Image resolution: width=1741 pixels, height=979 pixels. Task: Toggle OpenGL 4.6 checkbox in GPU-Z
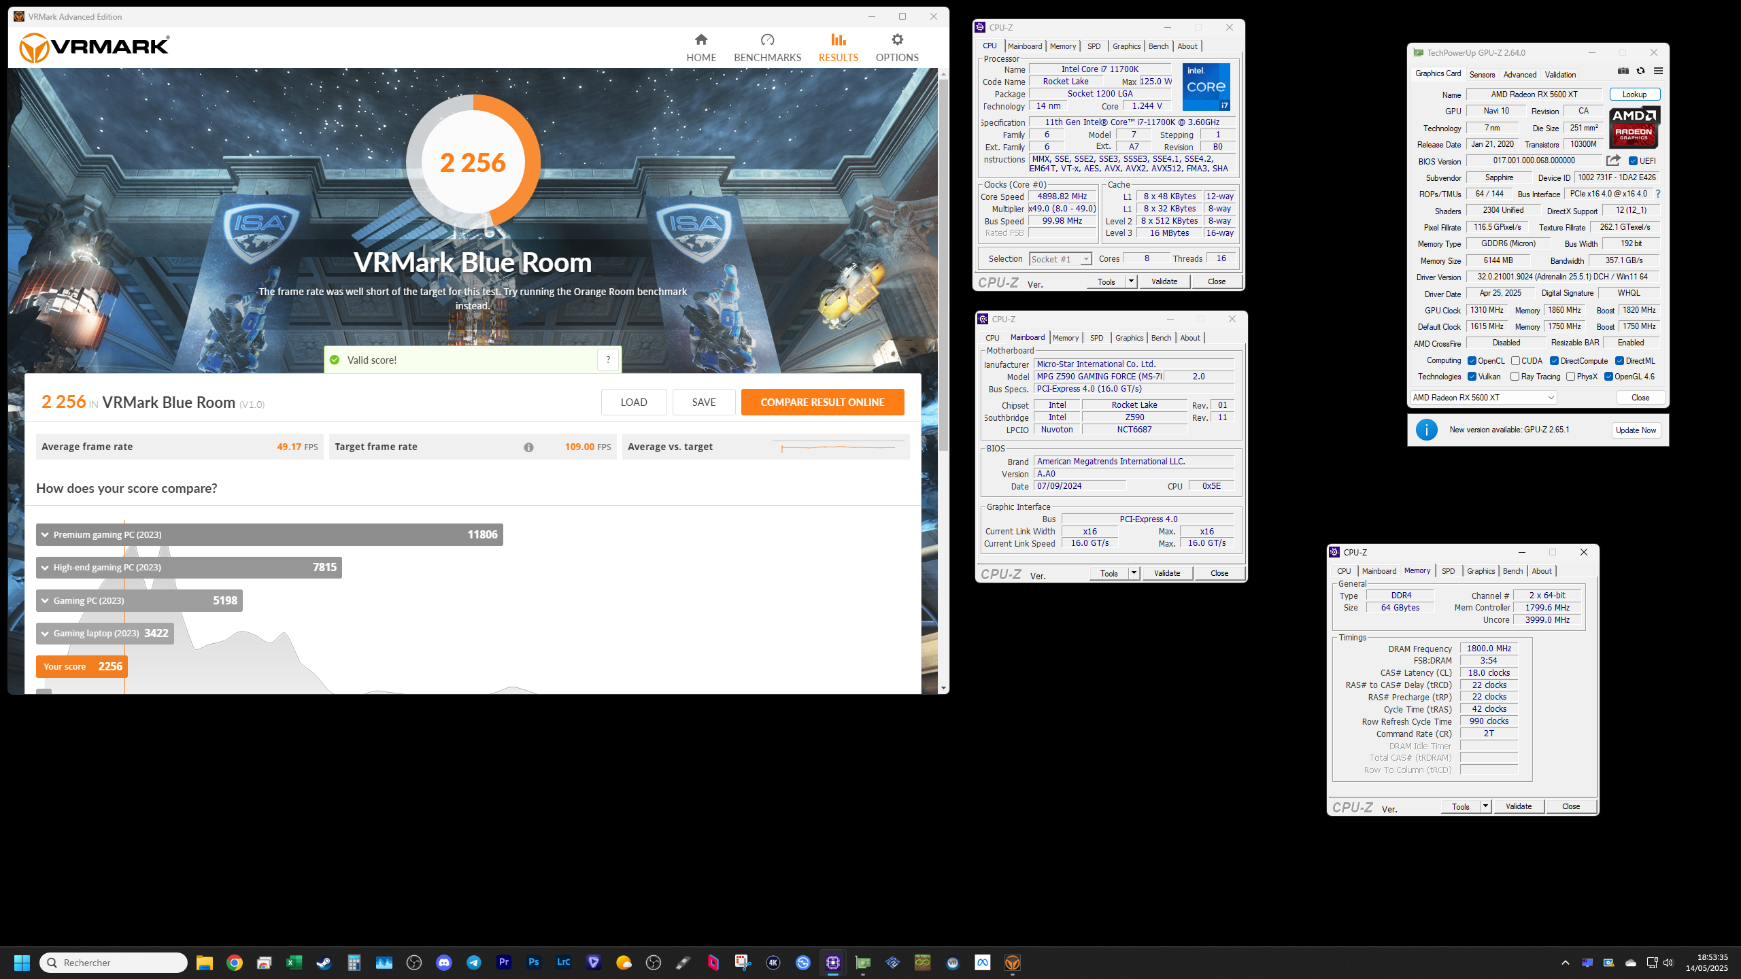coord(1608,377)
